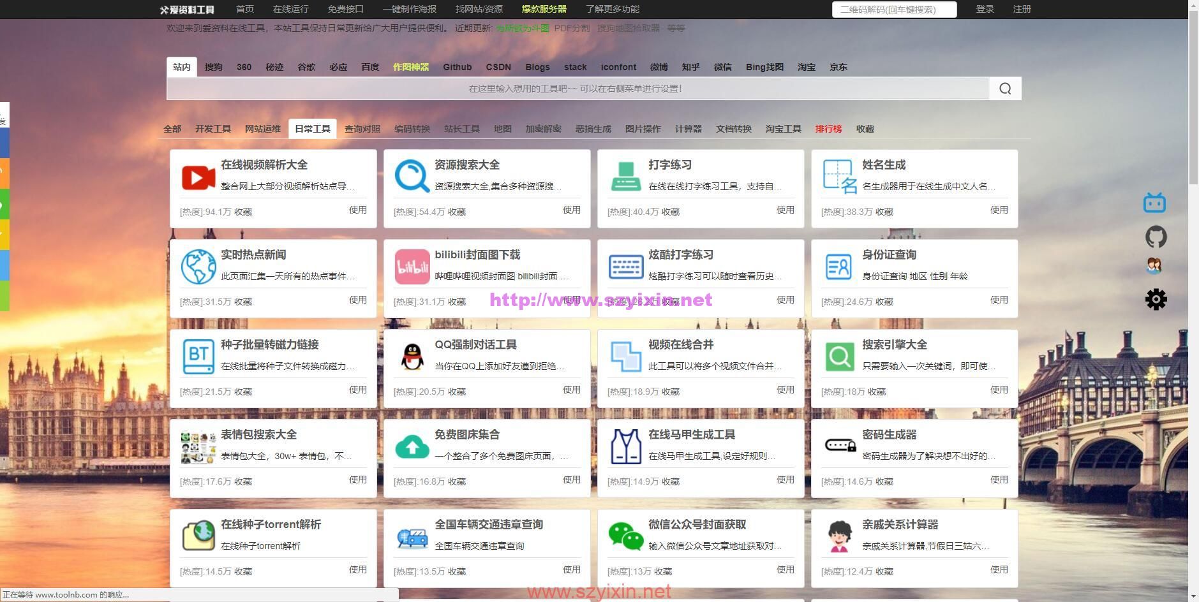Choose the Bing找图 search tab
Screen dimensions: 1199x602
764,67
